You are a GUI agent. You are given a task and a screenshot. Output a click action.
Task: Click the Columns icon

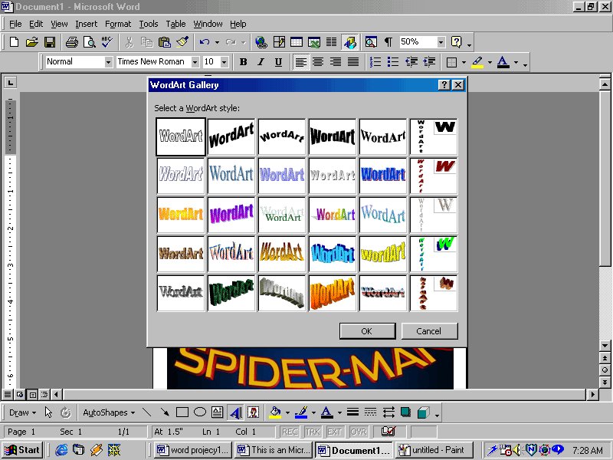coord(332,42)
